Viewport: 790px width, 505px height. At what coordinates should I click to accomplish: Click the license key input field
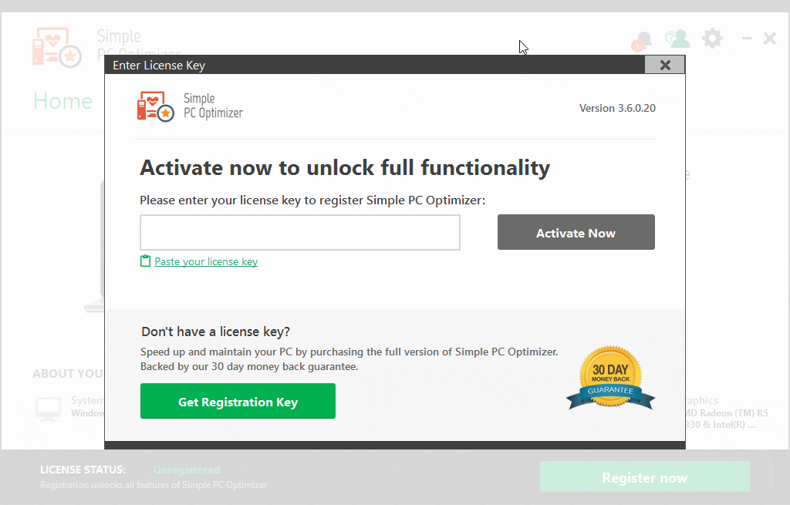[x=300, y=233]
